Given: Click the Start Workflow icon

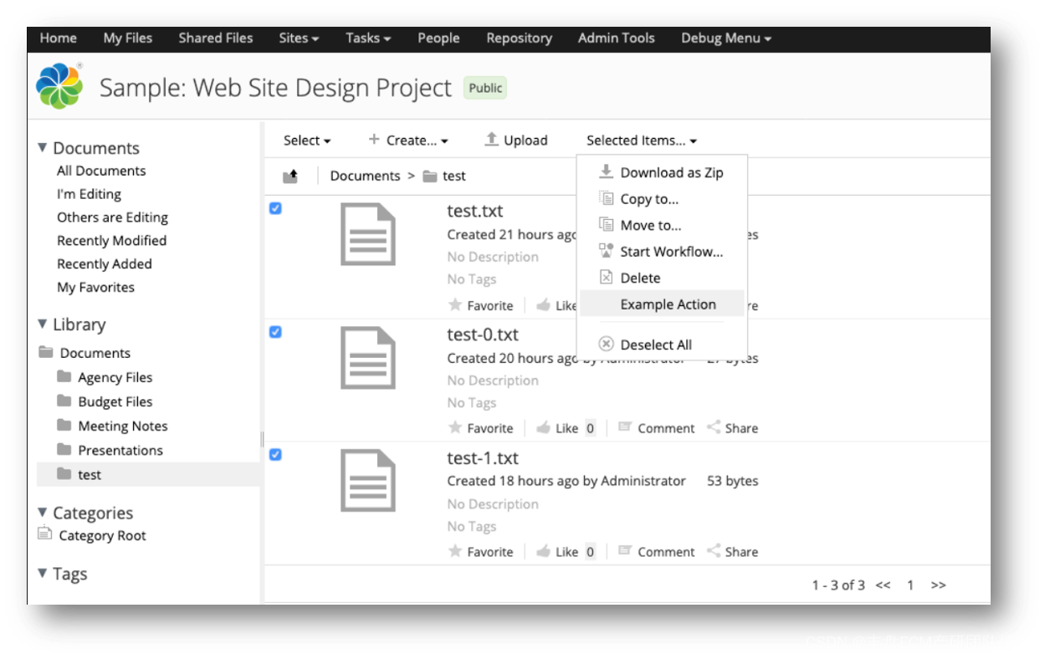Looking at the screenshot, I should (607, 251).
